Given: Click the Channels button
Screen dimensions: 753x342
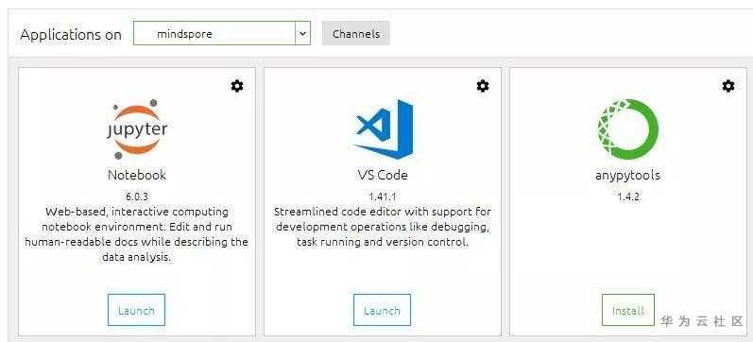Looking at the screenshot, I should pyautogui.click(x=356, y=34).
